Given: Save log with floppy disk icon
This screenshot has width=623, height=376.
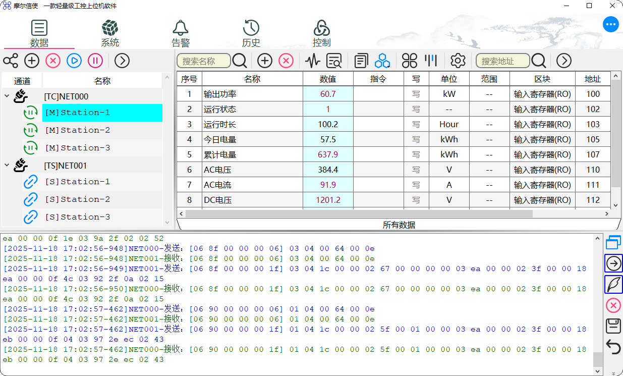Looking at the screenshot, I should [x=613, y=326].
